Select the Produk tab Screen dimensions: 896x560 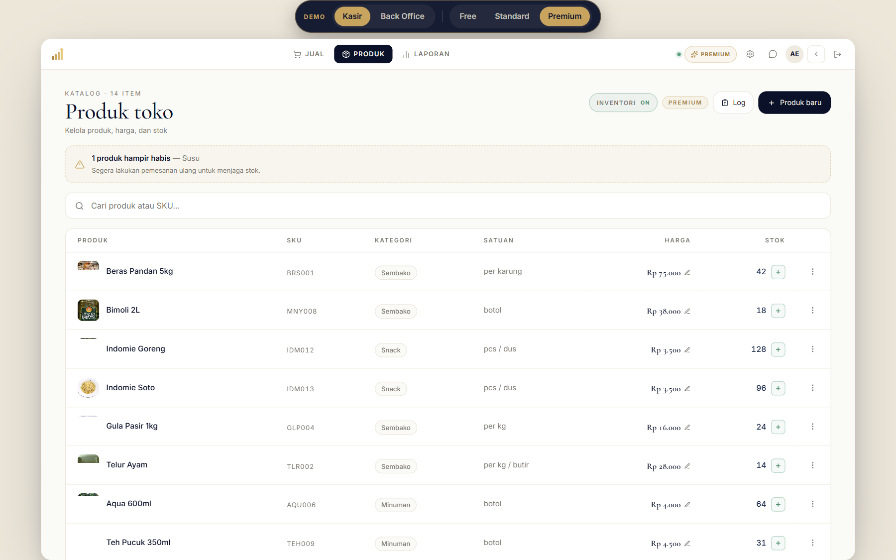click(x=363, y=54)
